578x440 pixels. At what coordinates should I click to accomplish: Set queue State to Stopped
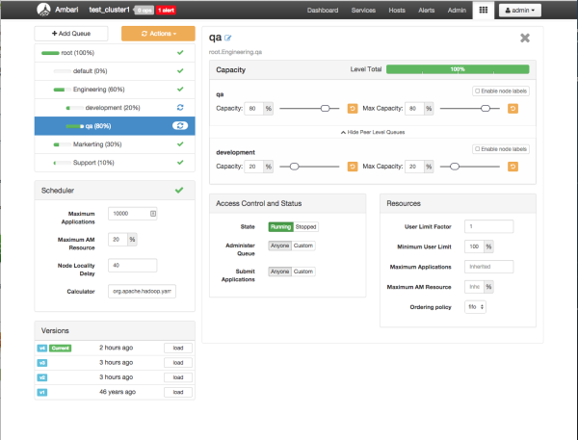[x=304, y=226]
